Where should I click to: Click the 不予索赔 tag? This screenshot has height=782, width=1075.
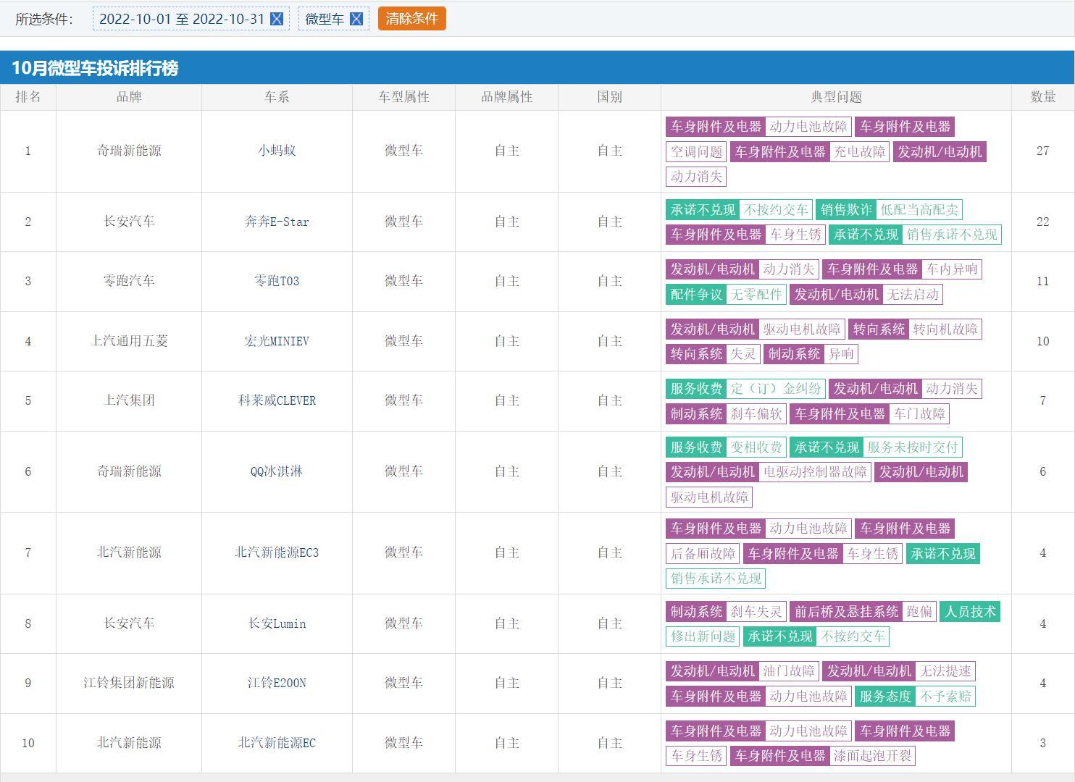coord(945,697)
